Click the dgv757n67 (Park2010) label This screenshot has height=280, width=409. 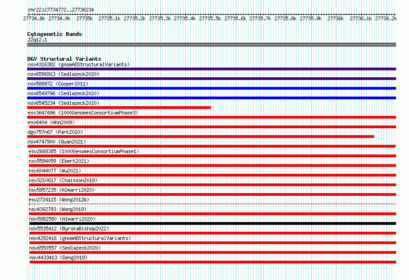tap(55, 132)
